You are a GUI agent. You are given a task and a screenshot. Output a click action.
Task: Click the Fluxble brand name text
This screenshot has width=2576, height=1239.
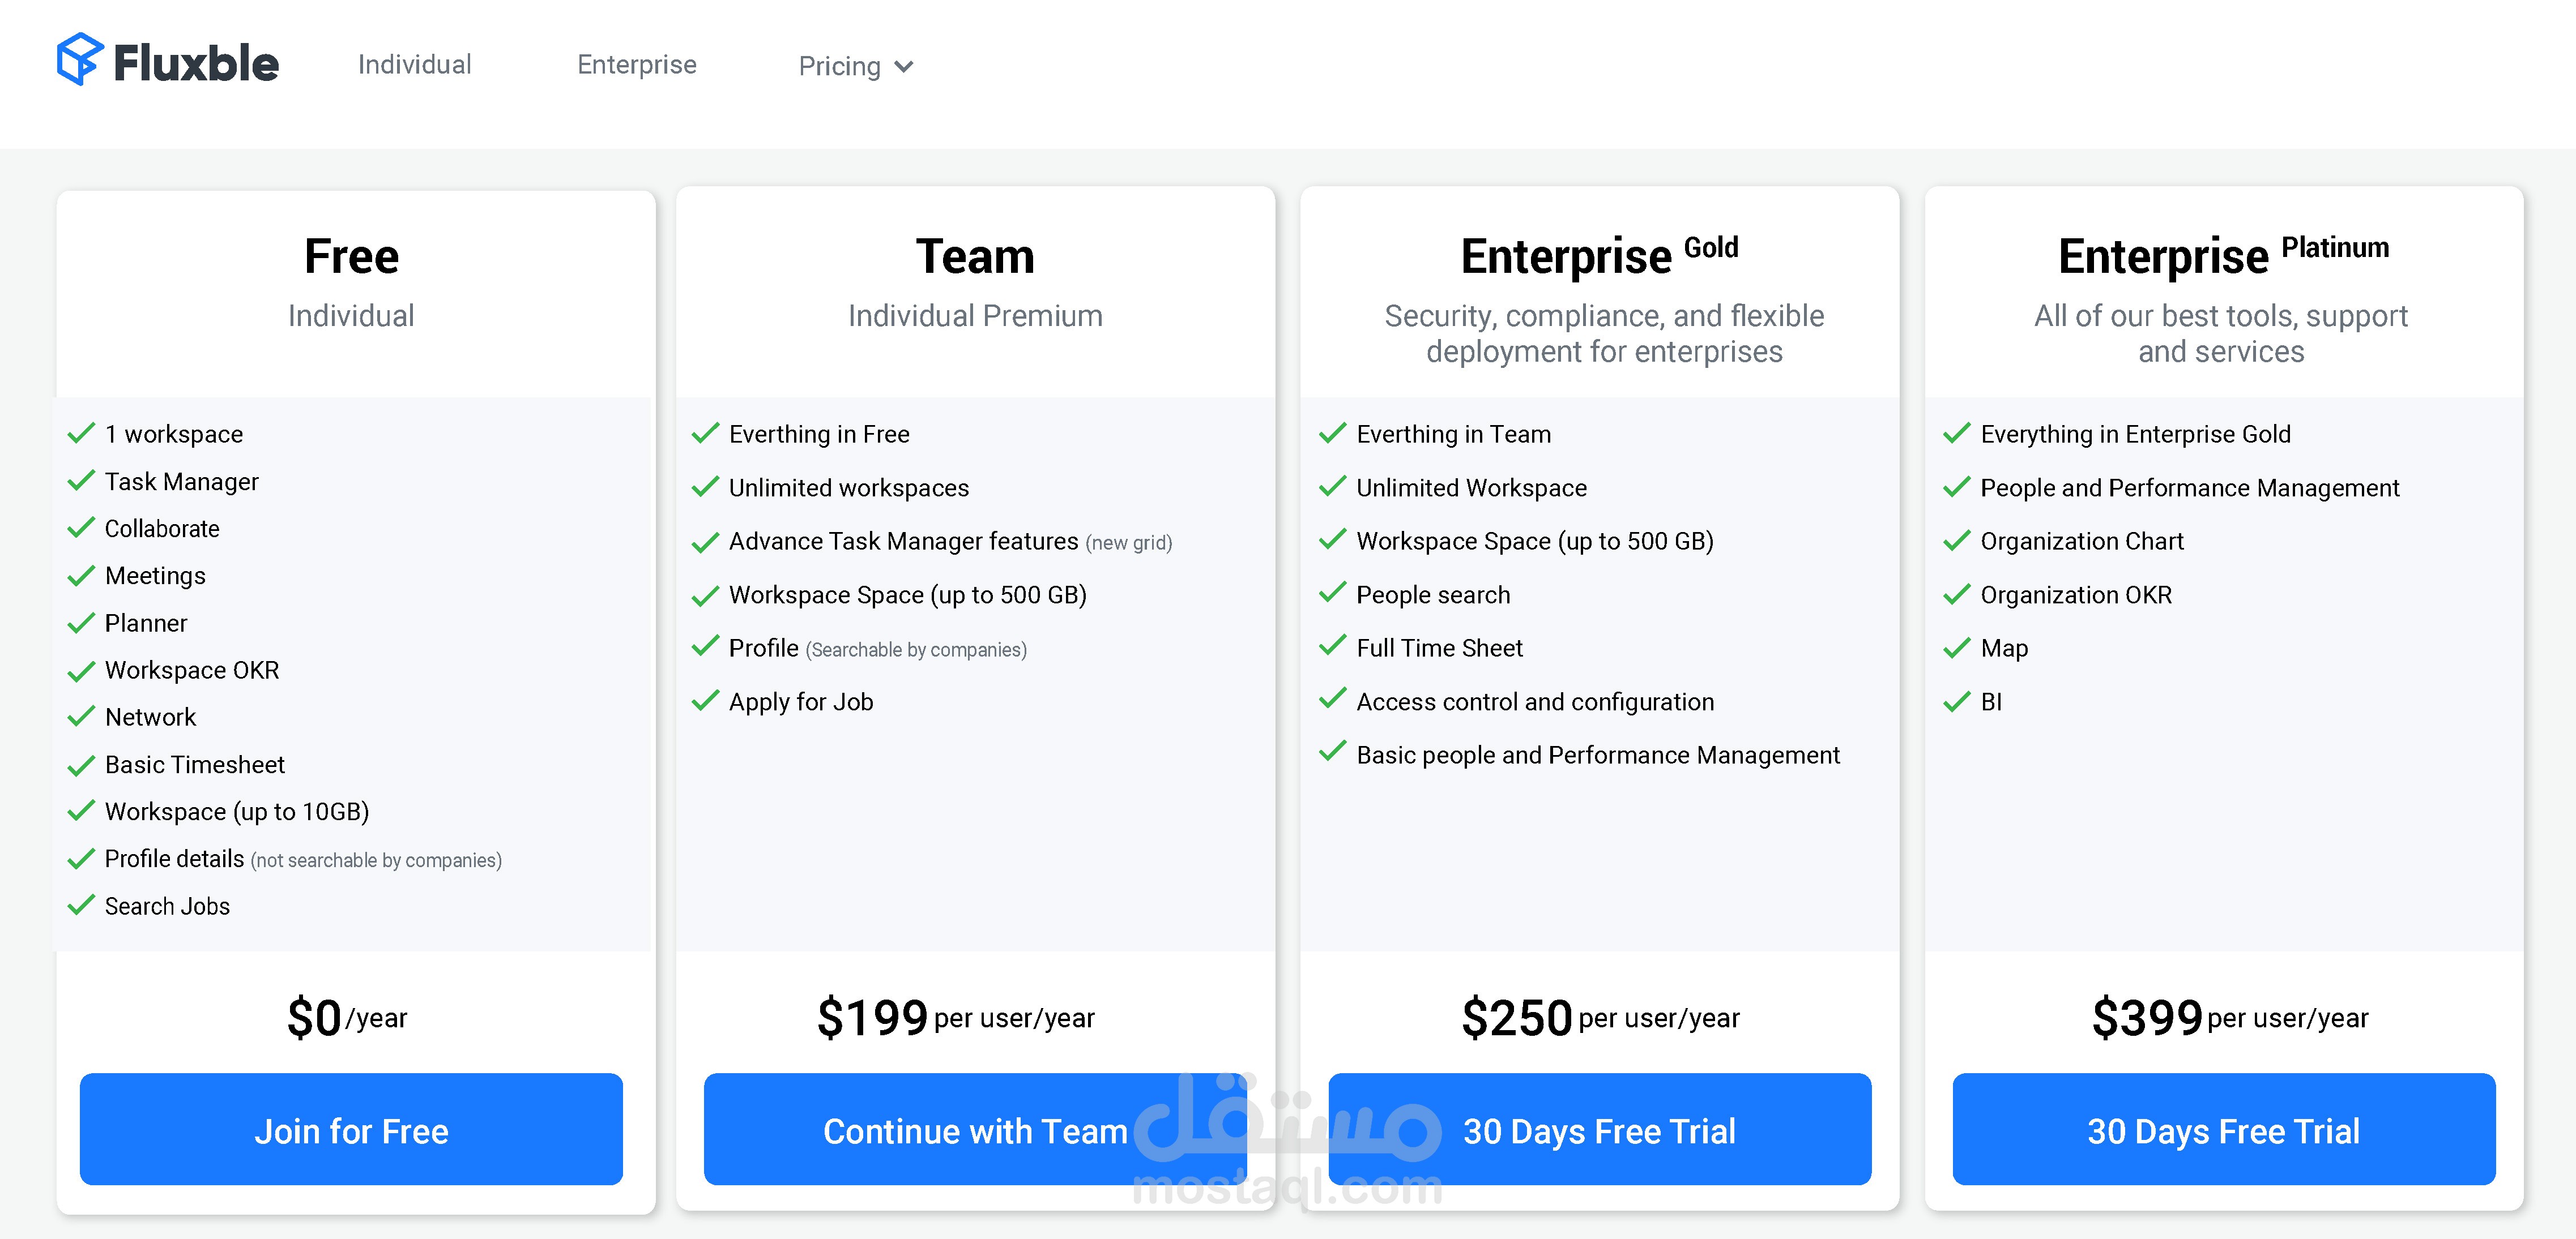[196, 64]
